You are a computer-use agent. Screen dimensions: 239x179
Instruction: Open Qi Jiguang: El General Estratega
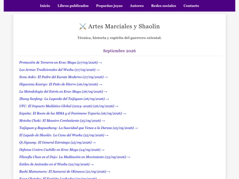click(58, 143)
